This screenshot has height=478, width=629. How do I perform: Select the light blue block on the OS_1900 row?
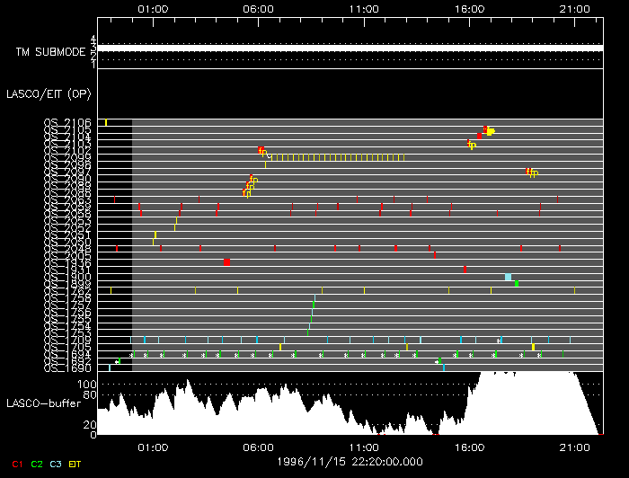click(x=509, y=277)
